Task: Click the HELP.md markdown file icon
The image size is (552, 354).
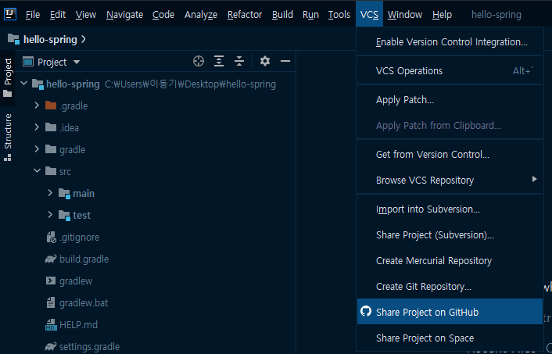Action: (51, 325)
